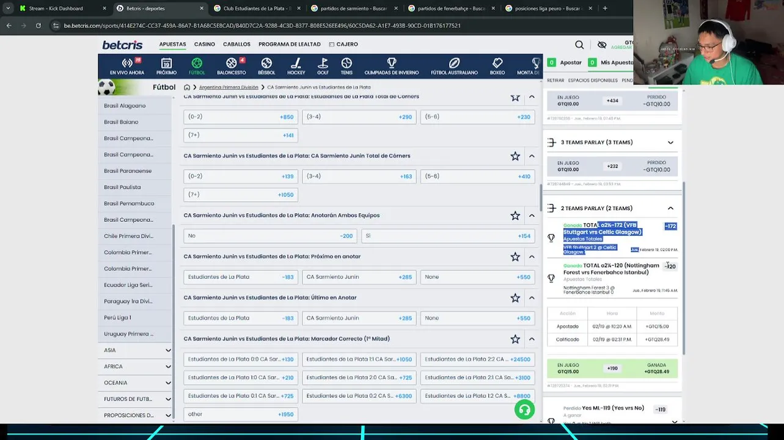Select the Olimpiadas de Invierno icon

[x=392, y=67]
